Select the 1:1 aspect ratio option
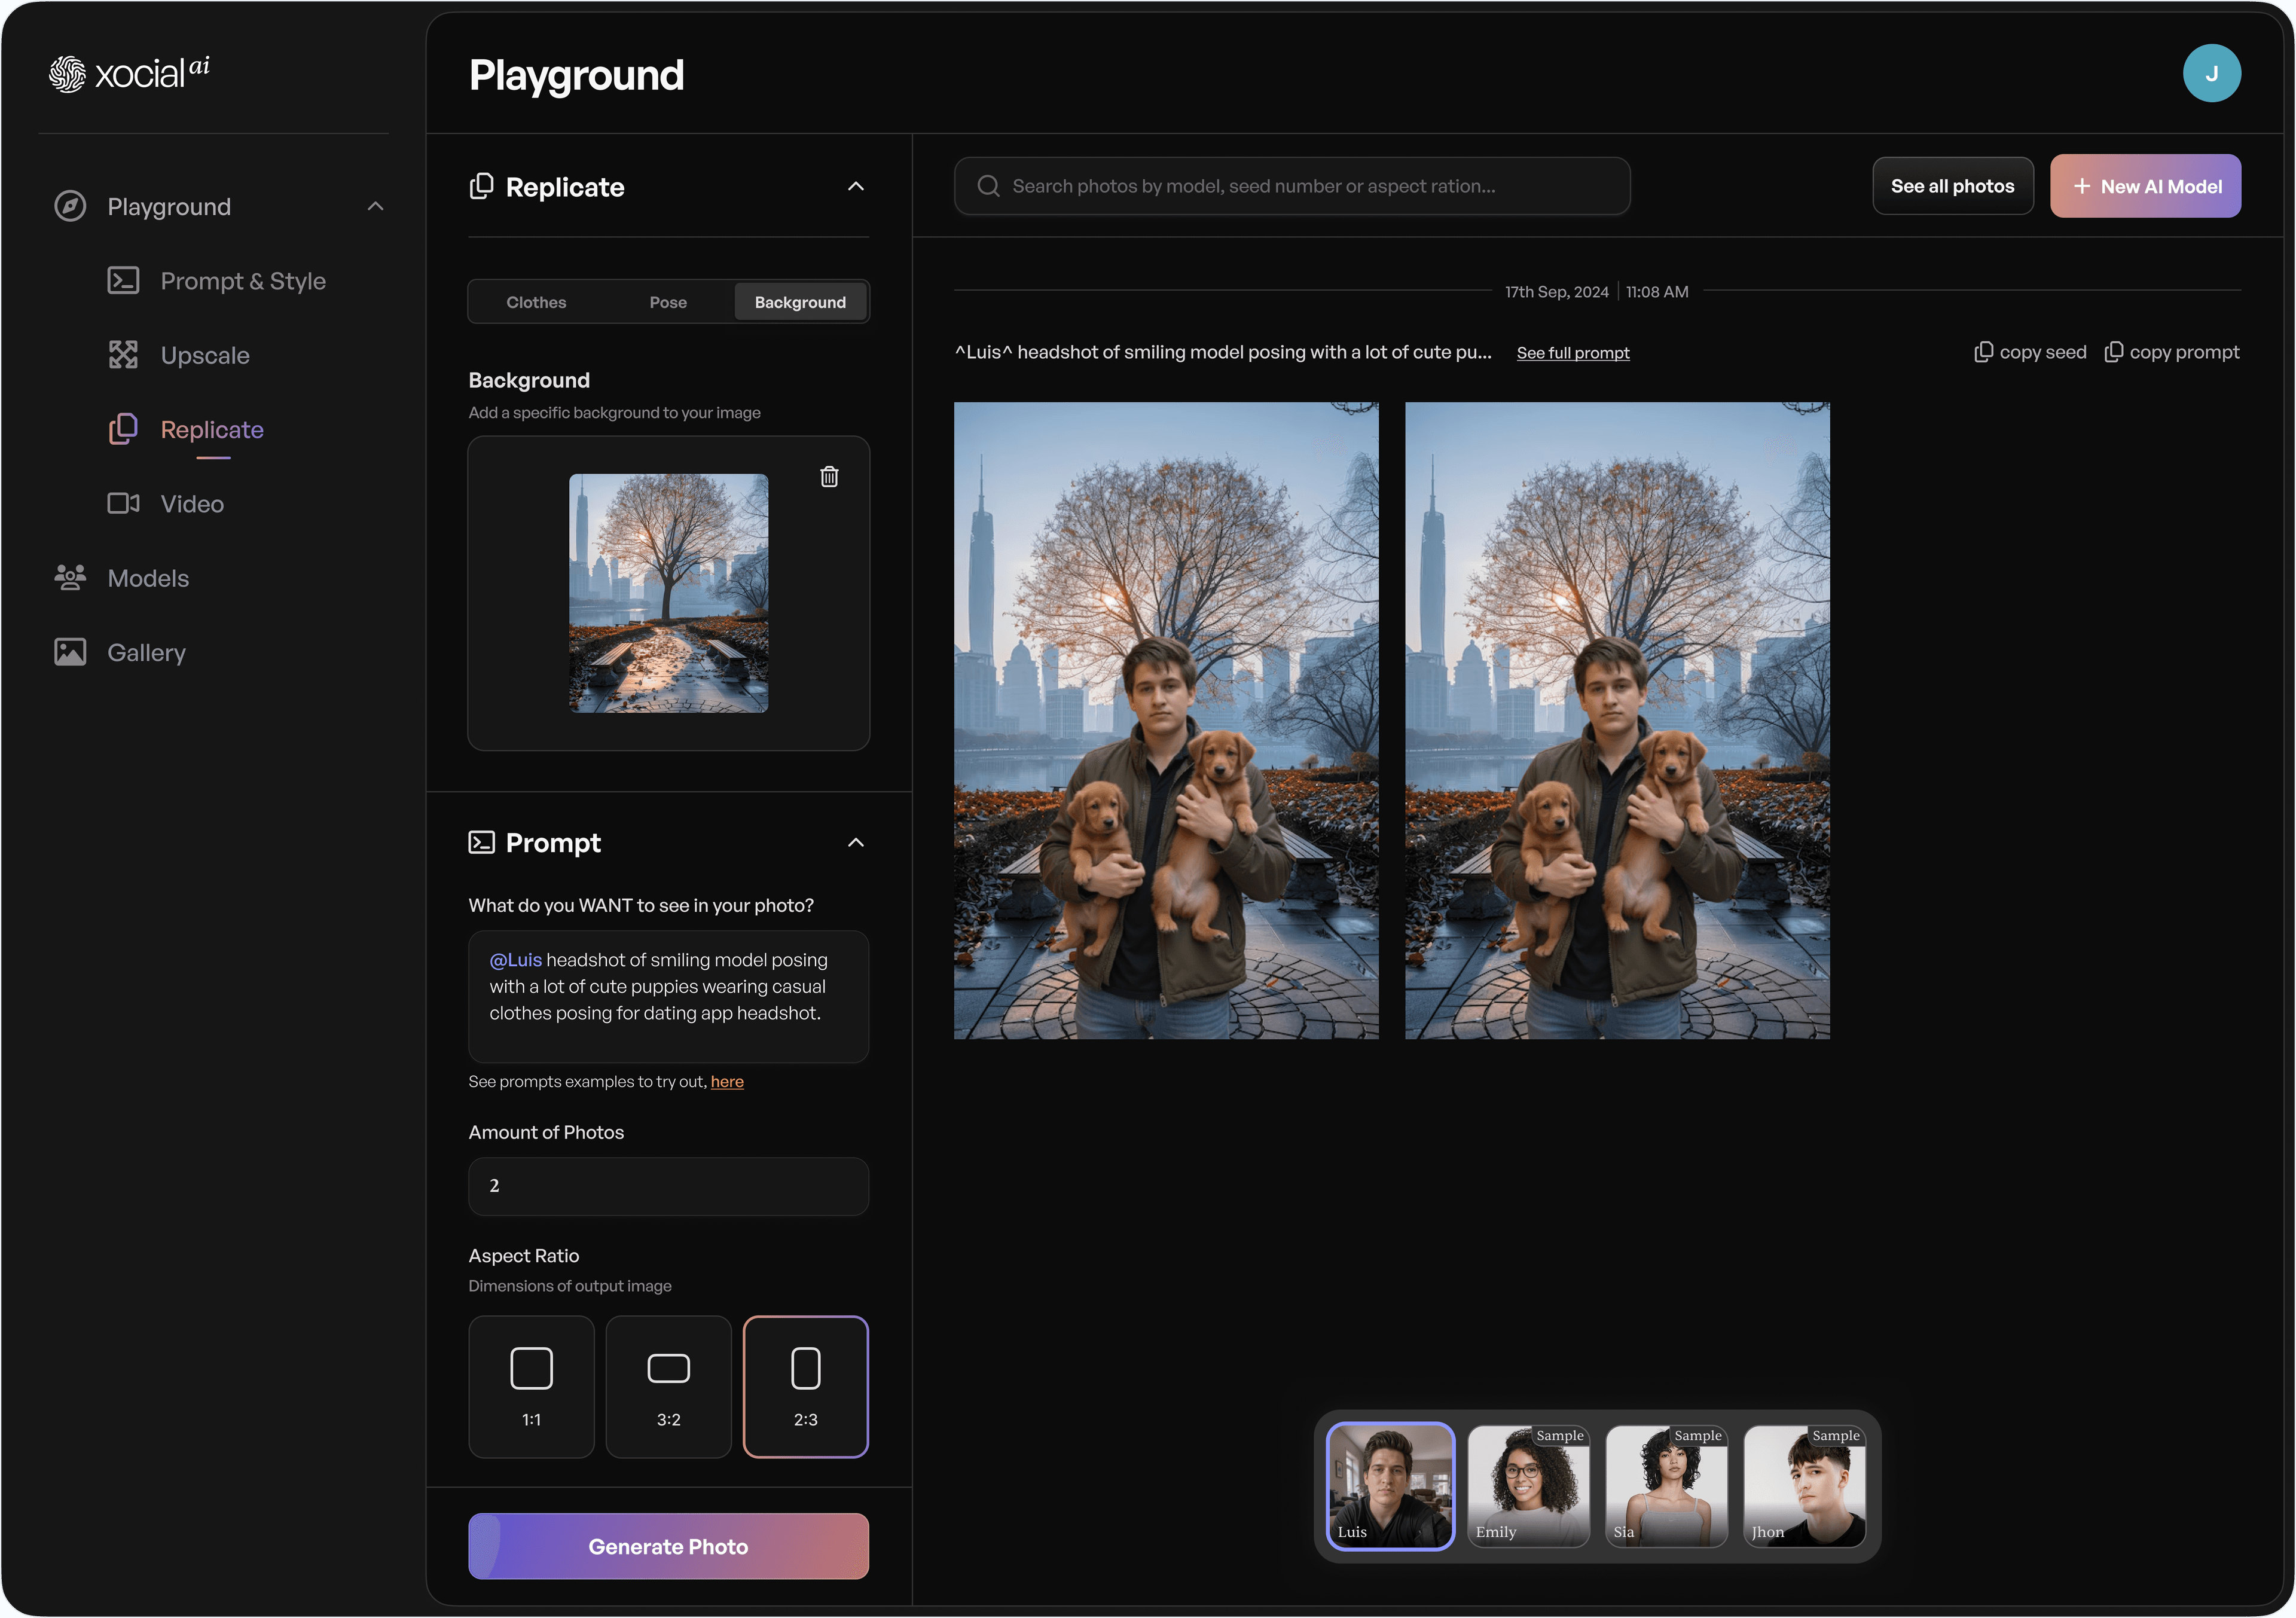Image resolution: width=2296 pixels, height=1618 pixels. [531, 1386]
